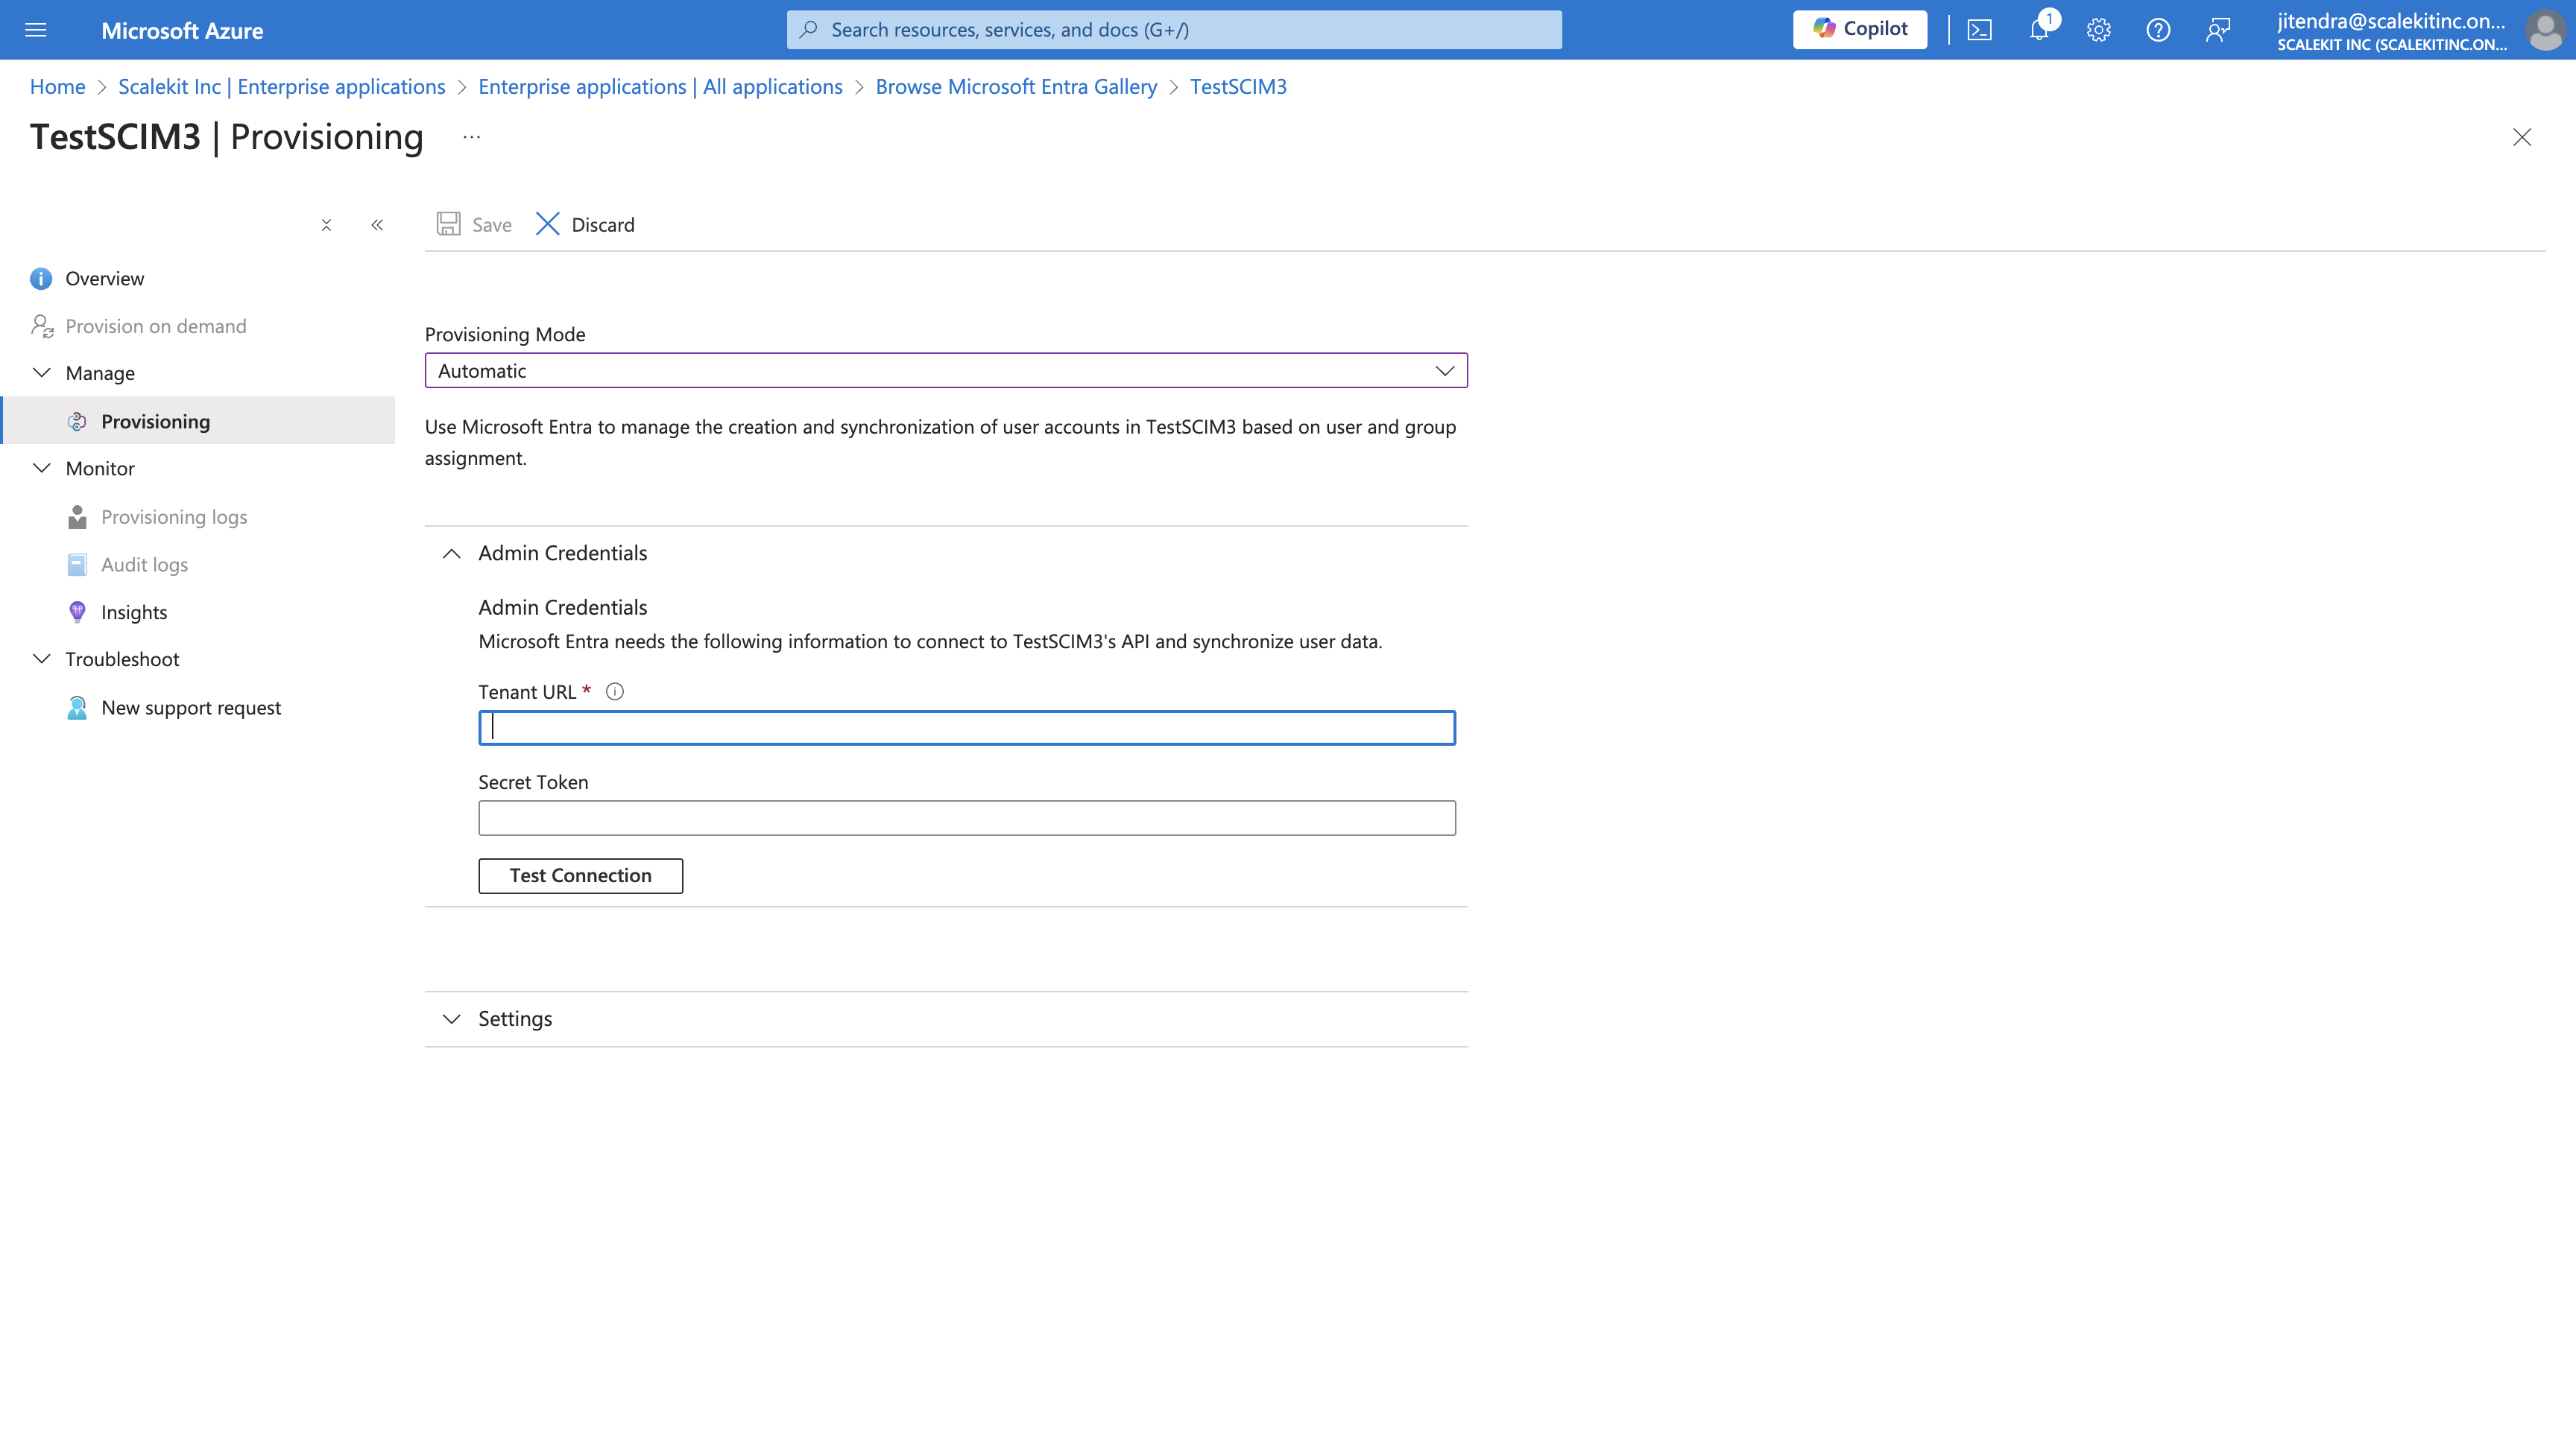
Task: Focus the Search resources, services, and docs box
Action: (1174, 29)
